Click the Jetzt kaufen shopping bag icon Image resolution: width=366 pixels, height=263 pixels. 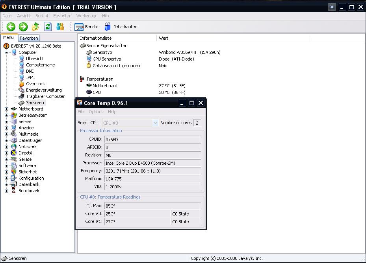(x=108, y=27)
